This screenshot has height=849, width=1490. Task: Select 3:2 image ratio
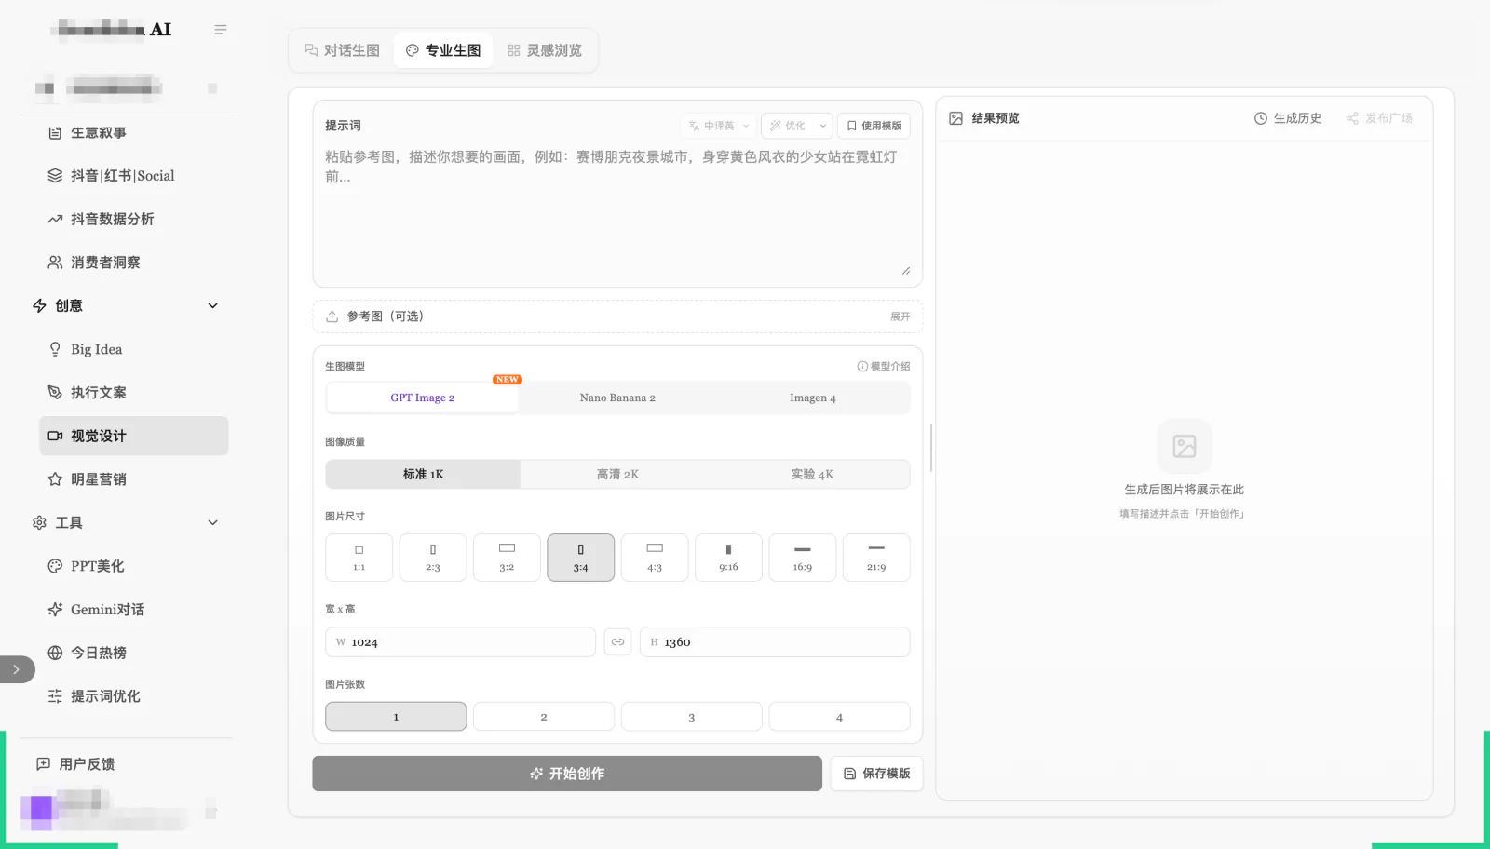(x=507, y=558)
